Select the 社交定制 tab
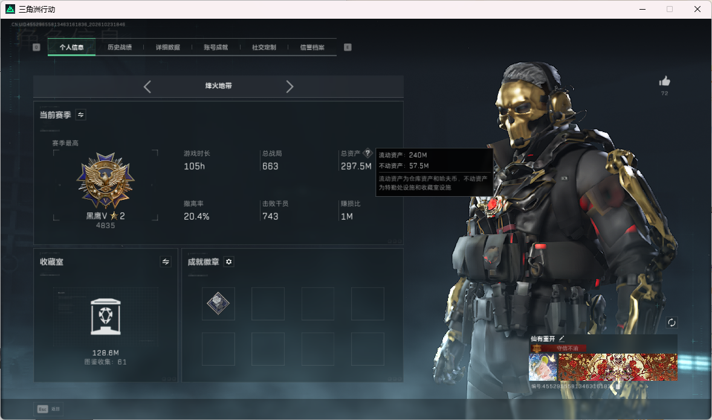Viewport: 712px width, 420px height. [x=264, y=47]
